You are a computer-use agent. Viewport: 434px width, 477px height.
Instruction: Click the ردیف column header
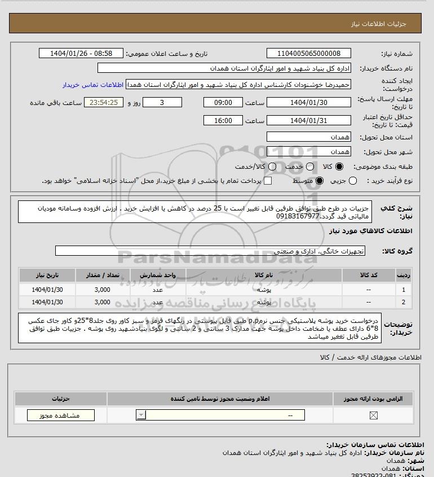404,275
